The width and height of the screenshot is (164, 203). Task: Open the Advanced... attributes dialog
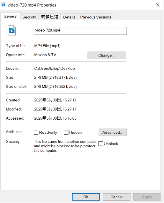click(113, 132)
